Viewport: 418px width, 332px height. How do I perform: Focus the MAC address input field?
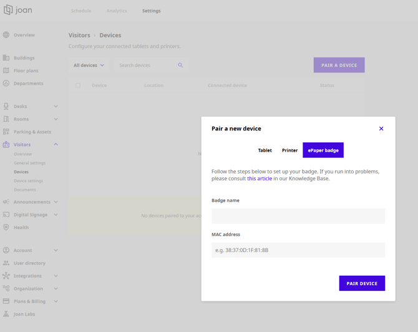pos(298,250)
